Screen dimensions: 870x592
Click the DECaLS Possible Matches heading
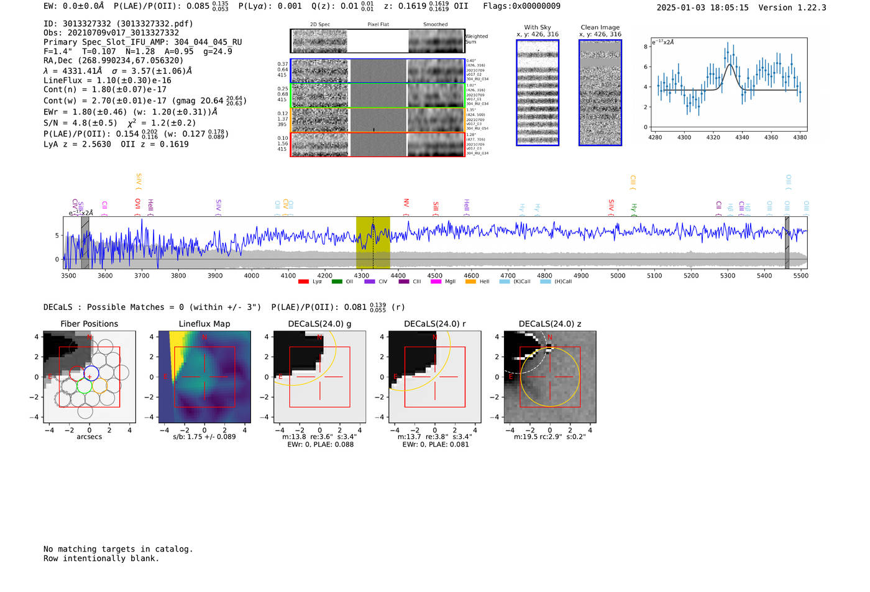click(152, 307)
